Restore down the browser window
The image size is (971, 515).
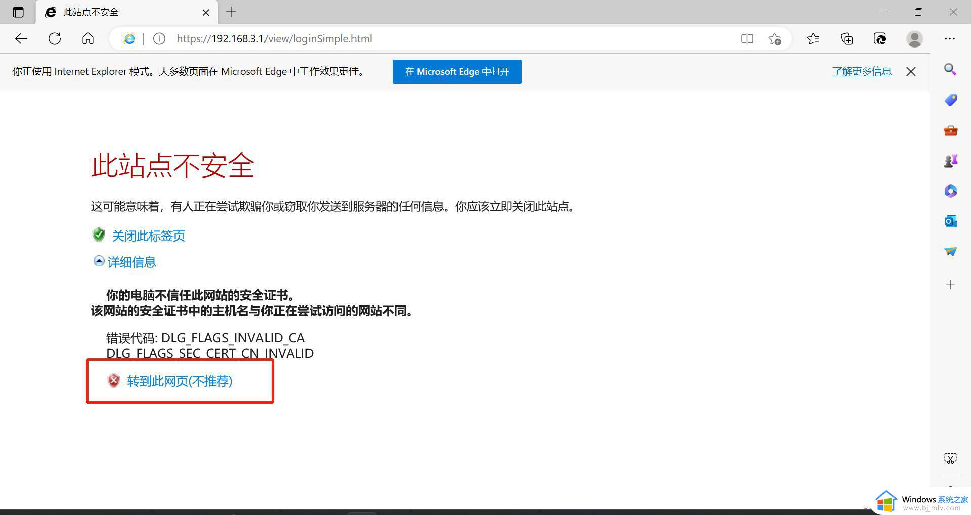pos(918,12)
